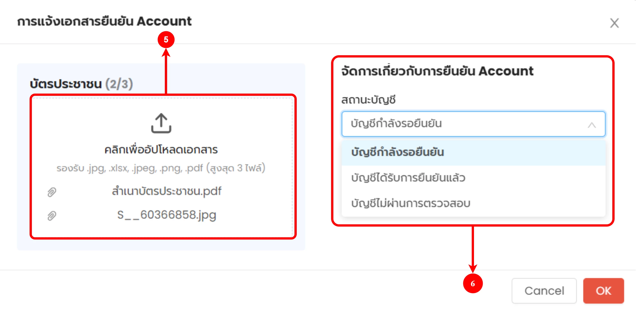Click the upload arrow icon

[x=161, y=123]
